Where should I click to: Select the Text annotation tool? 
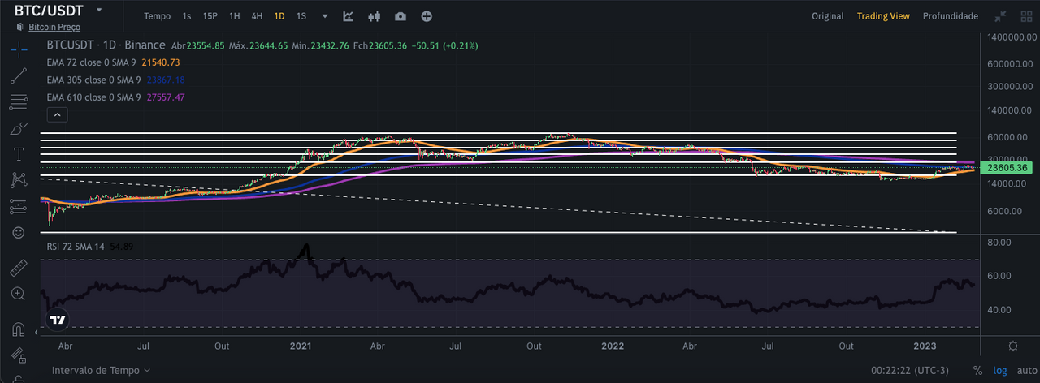[19, 154]
